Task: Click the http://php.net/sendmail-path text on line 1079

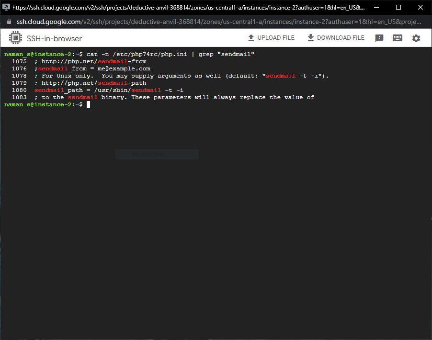Action: [x=94, y=83]
